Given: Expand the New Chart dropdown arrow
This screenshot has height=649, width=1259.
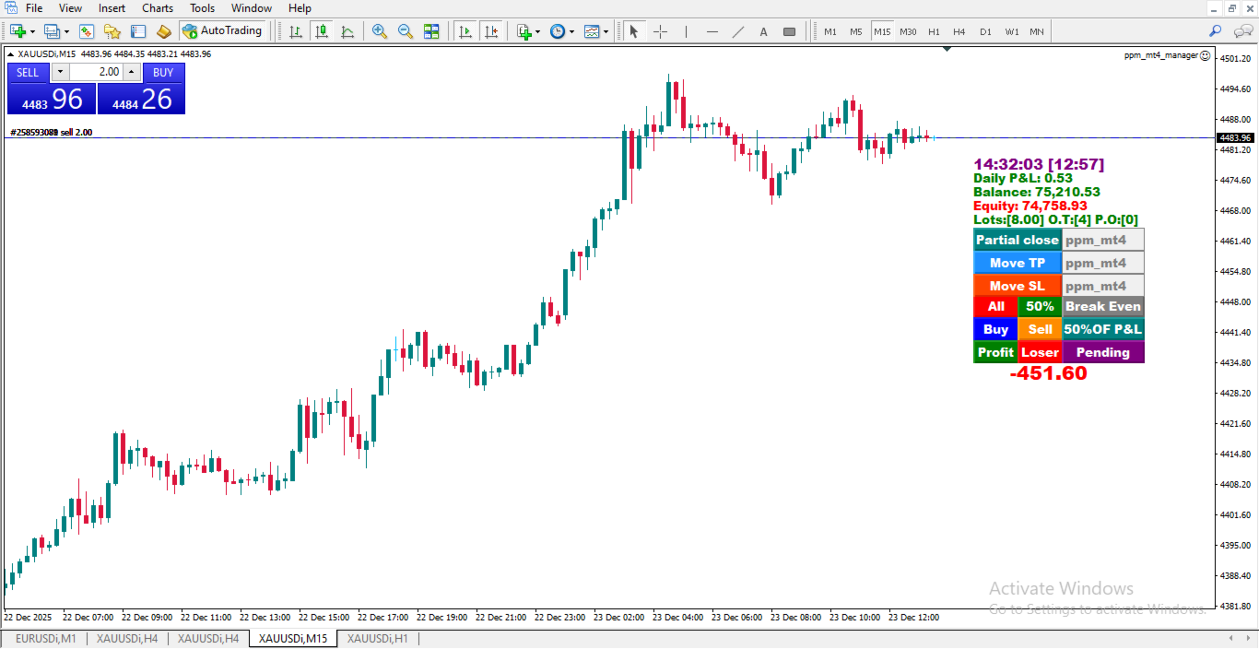Looking at the screenshot, I should click(x=32, y=31).
